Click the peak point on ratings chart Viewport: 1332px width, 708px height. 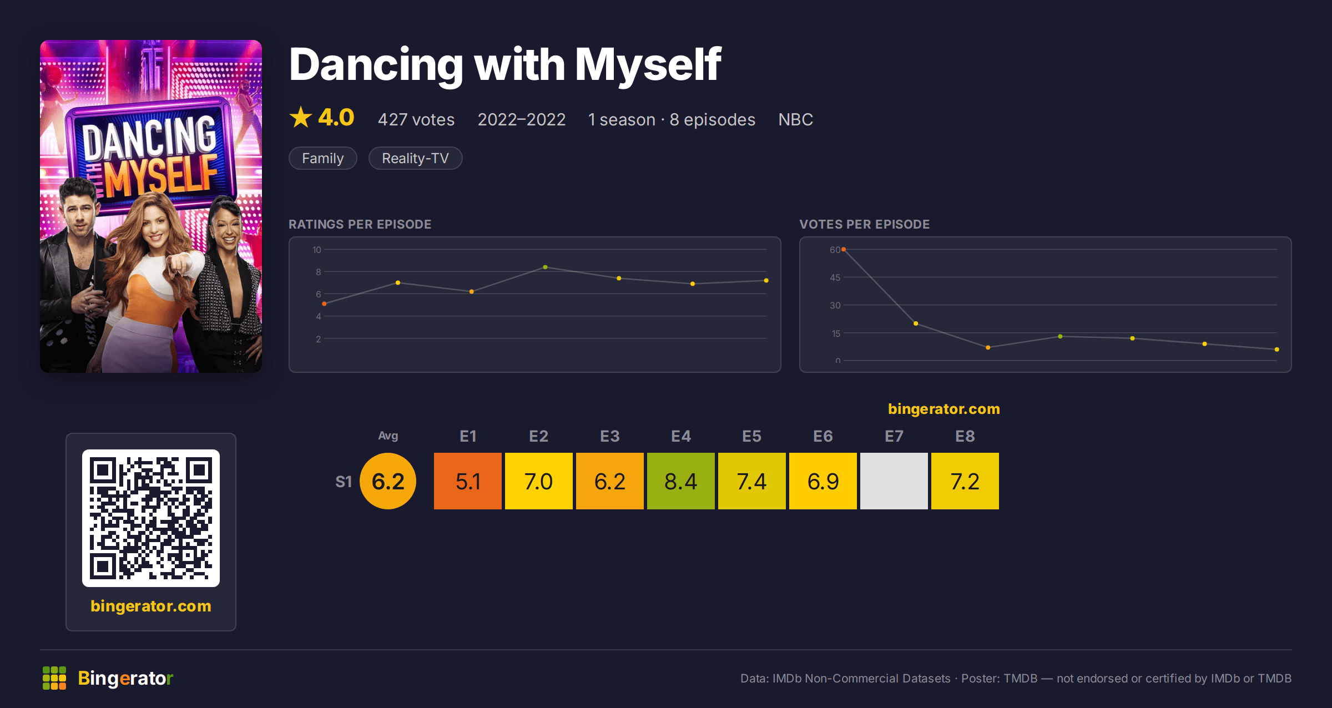546,267
